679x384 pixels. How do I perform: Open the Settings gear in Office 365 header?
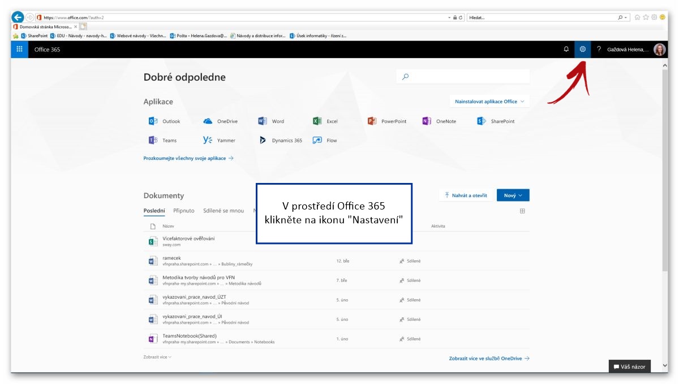click(582, 50)
